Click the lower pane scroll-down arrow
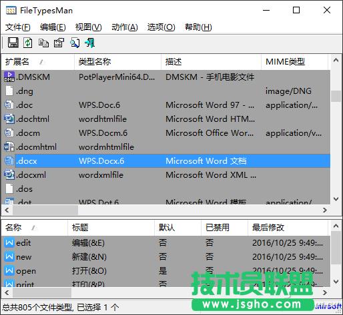The image size is (343, 315). point(336,282)
